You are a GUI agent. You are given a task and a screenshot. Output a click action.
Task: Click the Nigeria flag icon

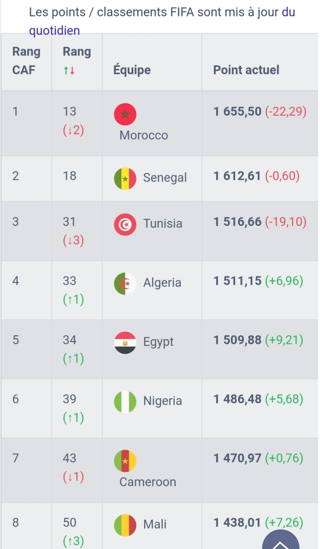pyautogui.click(x=125, y=402)
